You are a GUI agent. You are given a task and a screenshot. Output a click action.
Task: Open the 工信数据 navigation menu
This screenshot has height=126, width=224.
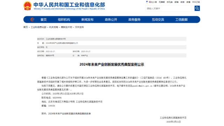[181, 20]
